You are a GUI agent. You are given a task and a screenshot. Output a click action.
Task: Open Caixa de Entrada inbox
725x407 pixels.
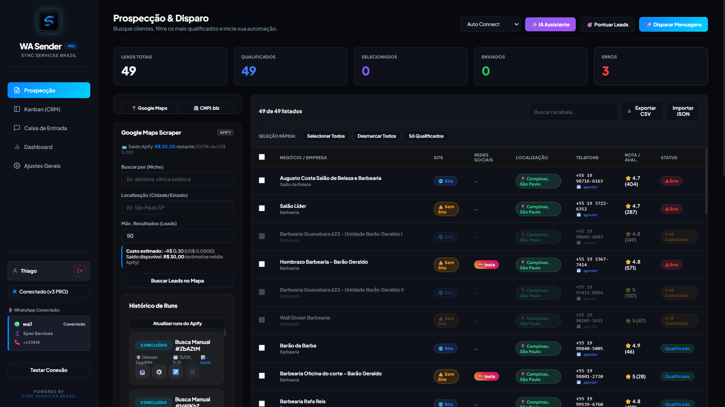(49, 128)
